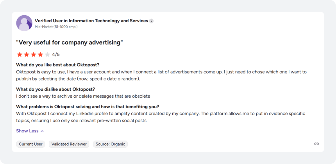Click the purple user avatar image
Viewport: 336px width, 164px height.
point(24,23)
